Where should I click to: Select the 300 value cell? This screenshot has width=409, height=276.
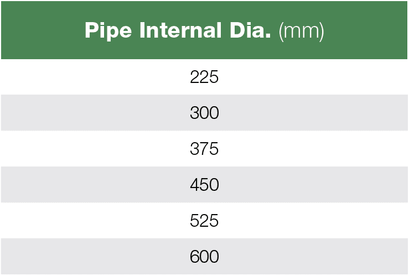point(204,113)
